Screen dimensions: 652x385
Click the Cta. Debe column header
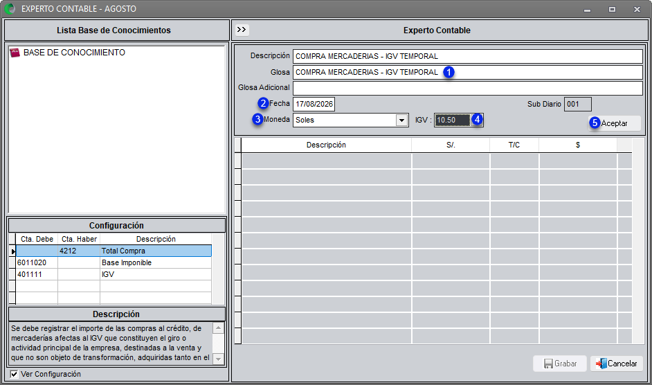pos(37,240)
